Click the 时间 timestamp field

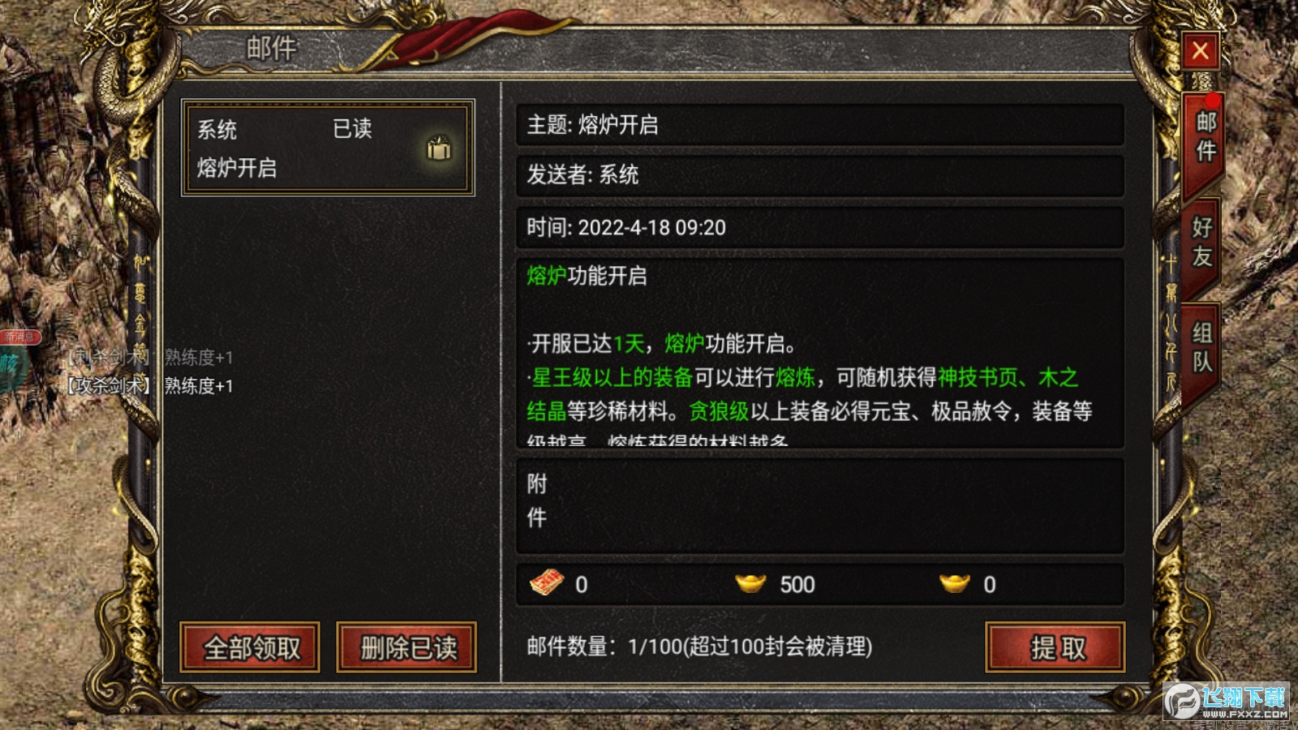(x=820, y=227)
